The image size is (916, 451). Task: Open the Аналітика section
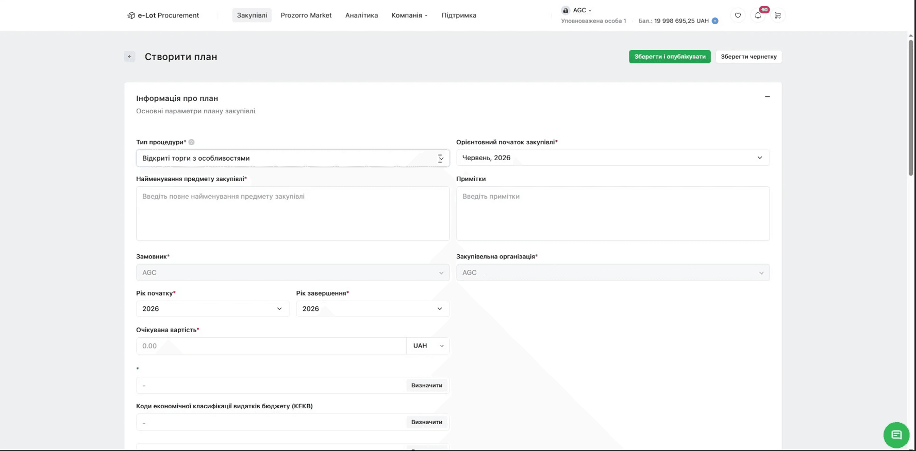click(361, 15)
